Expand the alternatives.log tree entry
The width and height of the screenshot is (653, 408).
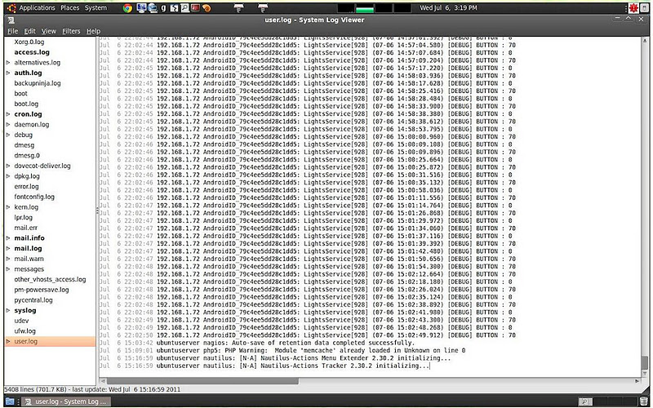click(8, 63)
